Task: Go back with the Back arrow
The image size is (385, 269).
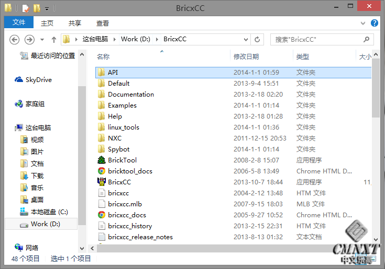Action: (15, 39)
